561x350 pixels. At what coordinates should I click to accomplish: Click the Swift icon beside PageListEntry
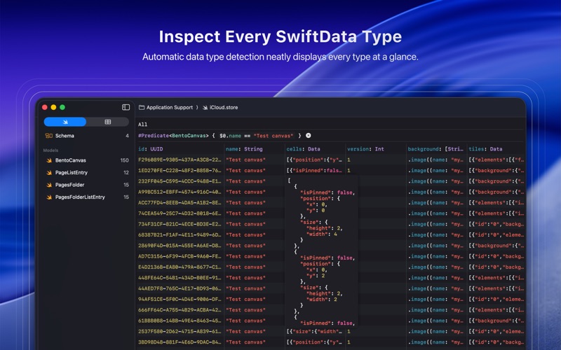[x=49, y=172]
